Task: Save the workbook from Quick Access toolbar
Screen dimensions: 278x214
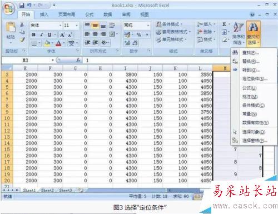Action: coord(22,6)
